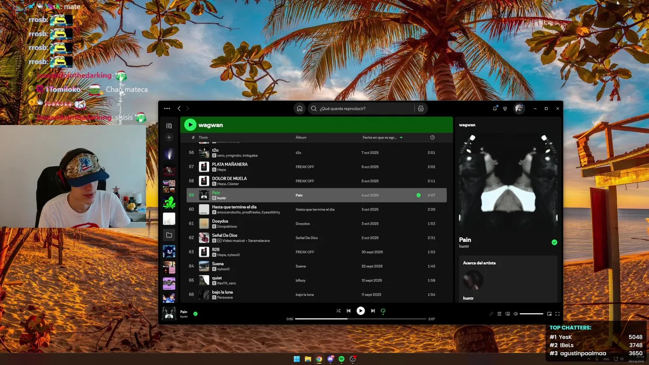
Task: Skip to next track
Action: click(373, 311)
